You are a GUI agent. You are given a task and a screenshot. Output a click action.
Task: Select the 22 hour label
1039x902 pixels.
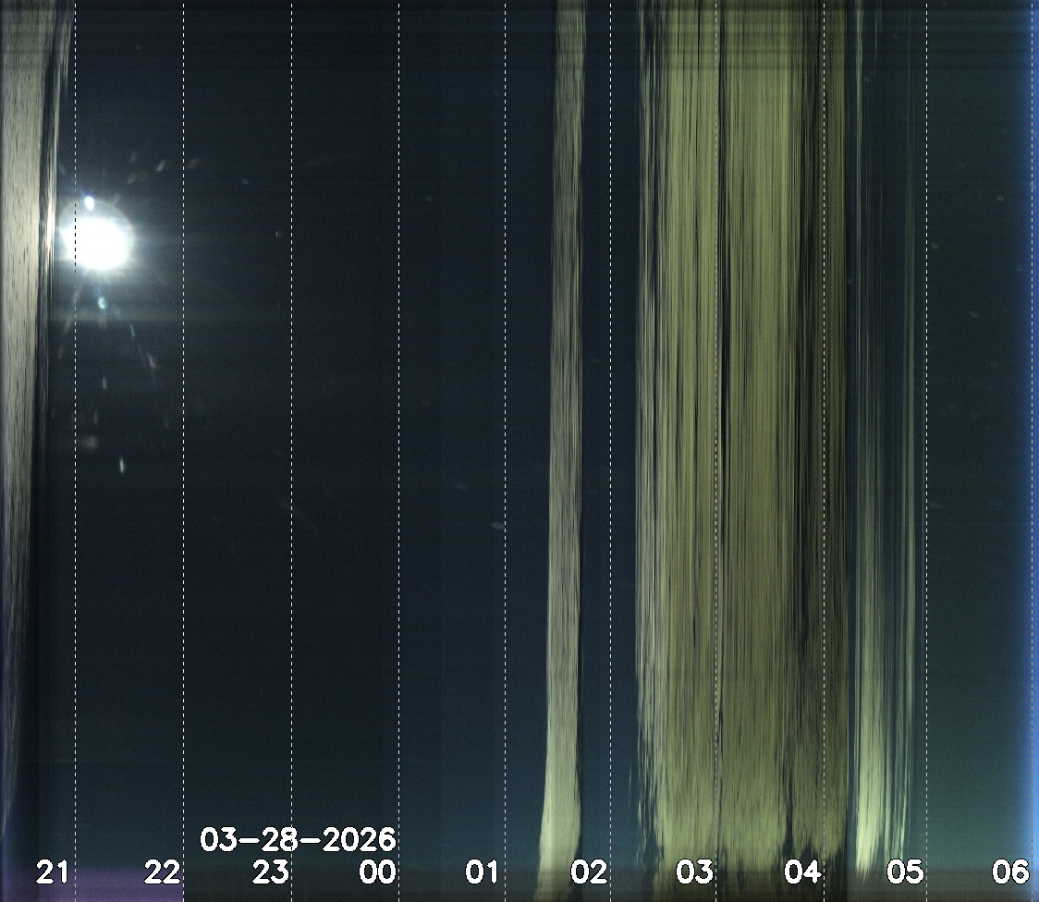[x=162, y=872]
